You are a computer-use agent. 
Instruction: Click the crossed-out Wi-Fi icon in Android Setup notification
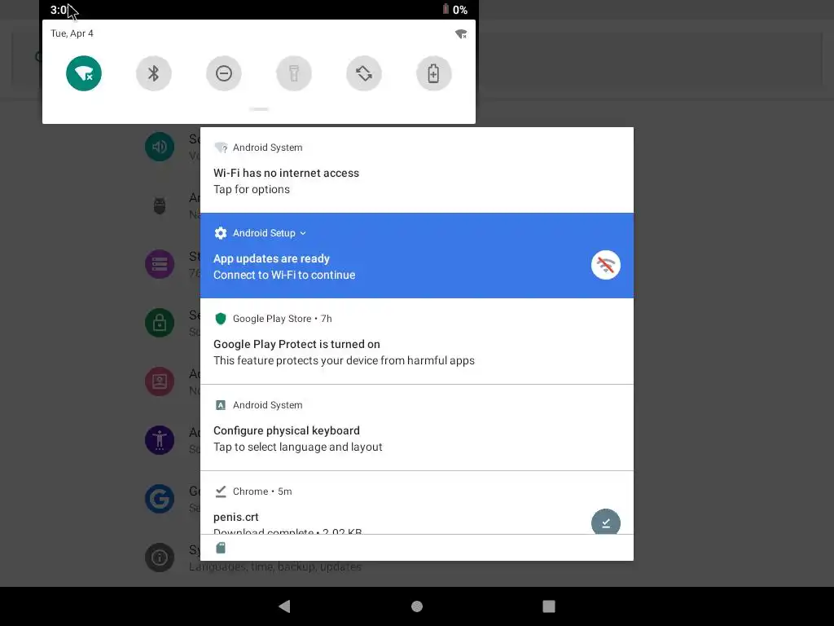pyautogui.click(x=606, y=265)
